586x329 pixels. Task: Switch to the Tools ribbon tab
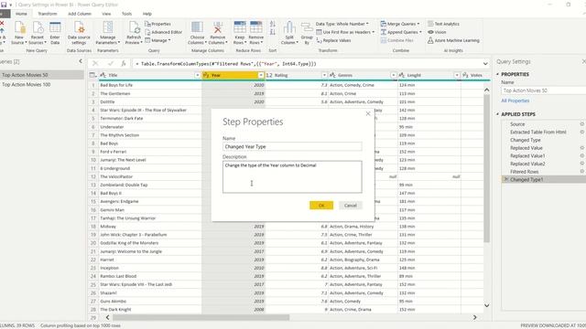click(x=126, y=14)
